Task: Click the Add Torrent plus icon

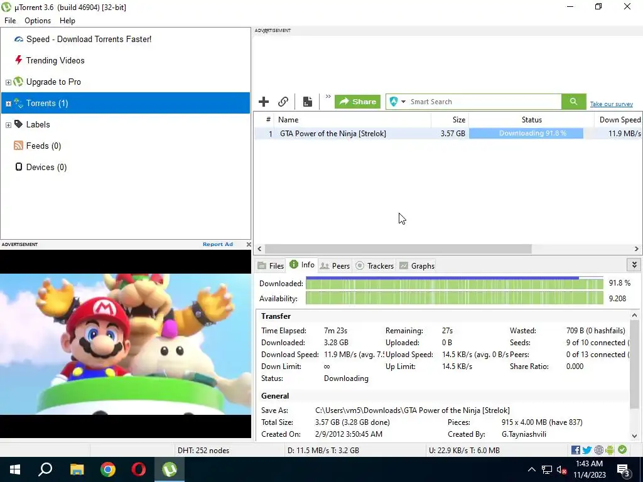Action: (x=264, y=102)
